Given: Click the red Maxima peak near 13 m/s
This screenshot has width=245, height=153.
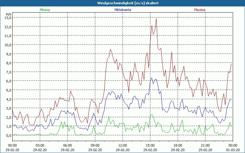Looking at the screenshot, I should click(156, 18).
